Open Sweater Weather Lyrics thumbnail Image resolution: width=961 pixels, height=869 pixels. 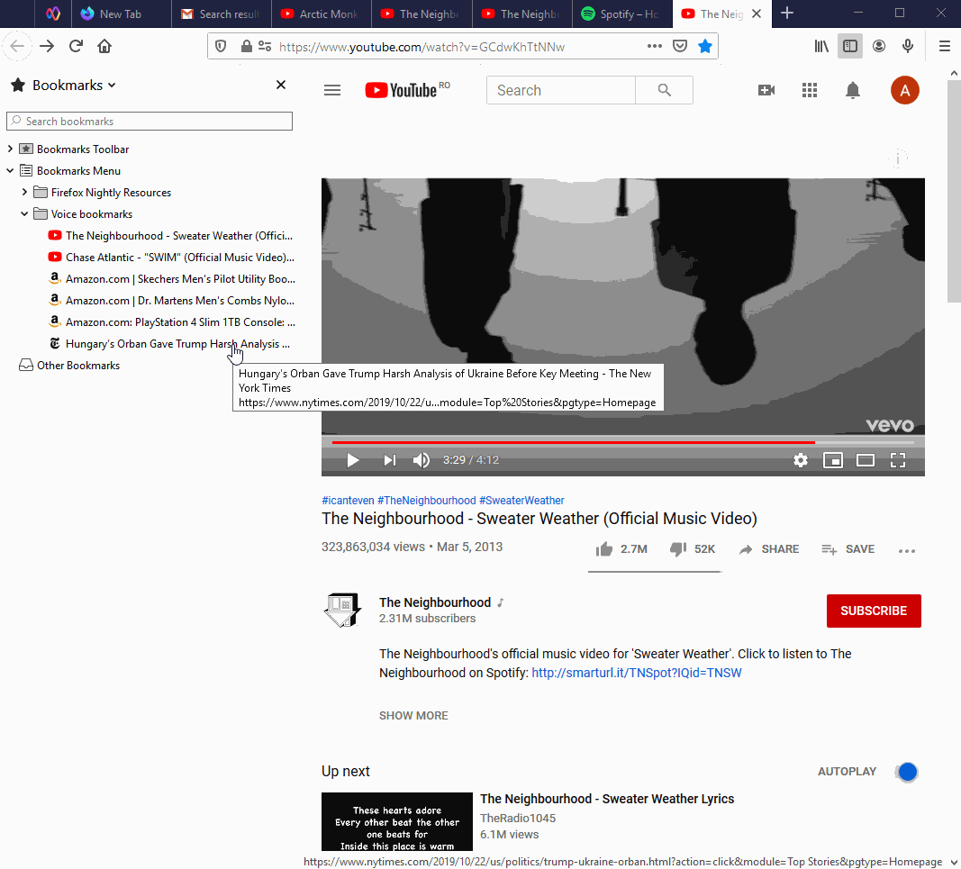pyautogui.click(x=396, y=821)
